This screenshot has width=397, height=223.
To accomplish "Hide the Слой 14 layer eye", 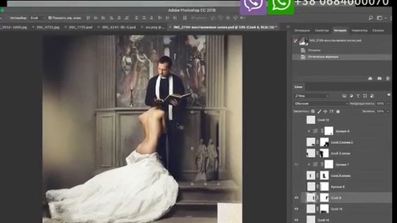I will 297,220.
